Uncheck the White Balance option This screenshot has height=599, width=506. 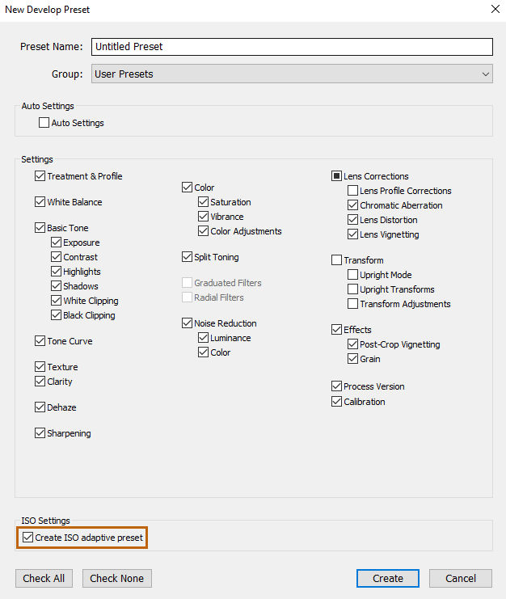[x=40, y=202]
